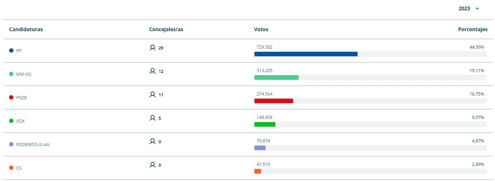Click the blue PP color dot
The height and width of the screenshot is (181, 495).
click(11, 51)
